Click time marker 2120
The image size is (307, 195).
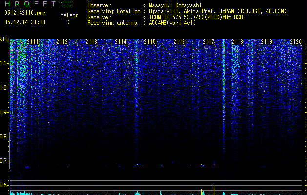tap(296, 42)
